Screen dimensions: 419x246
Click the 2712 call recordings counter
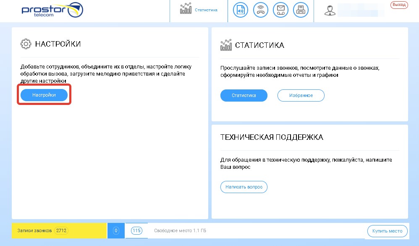coord(61,230)
